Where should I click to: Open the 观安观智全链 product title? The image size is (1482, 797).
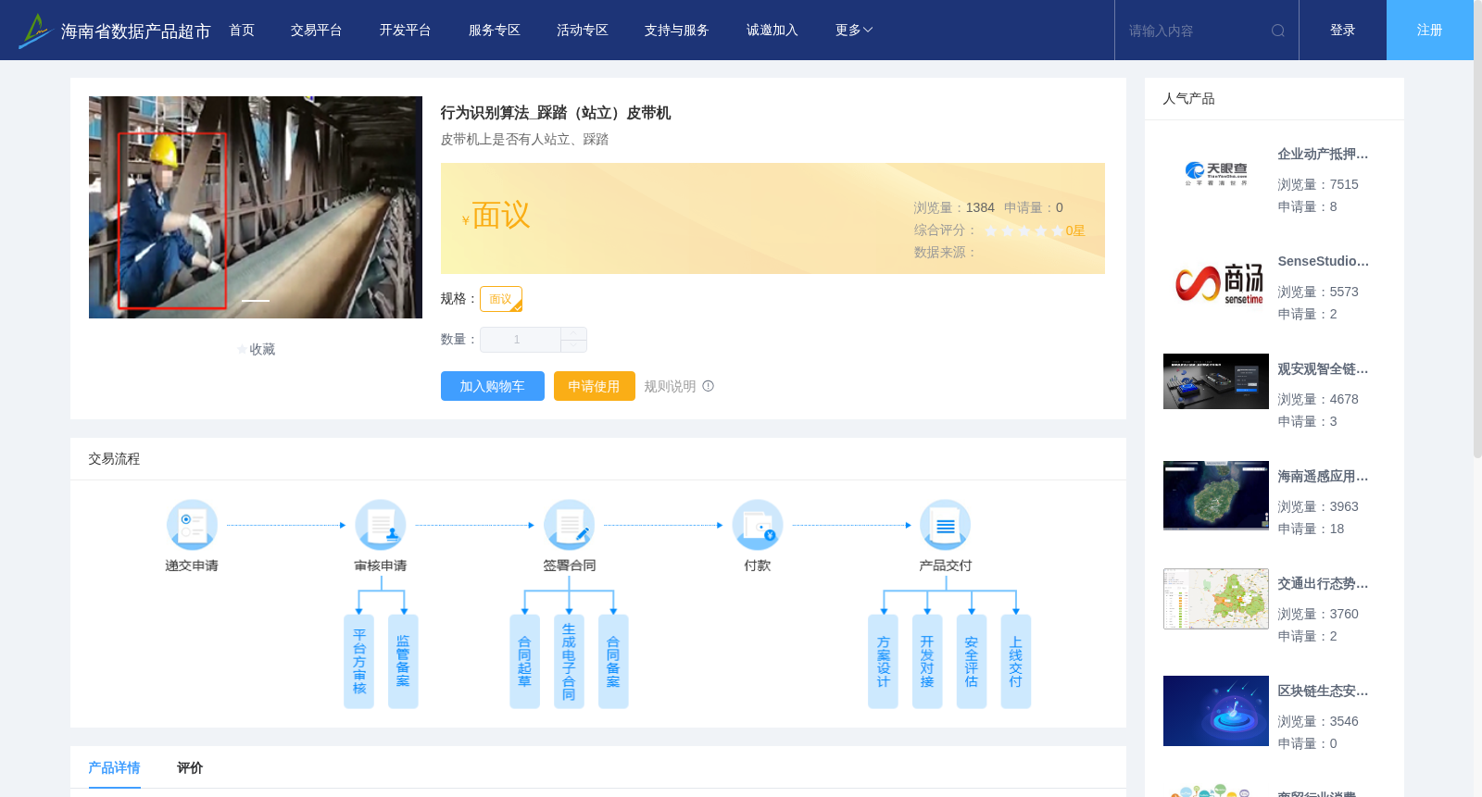click(1323, 369)
